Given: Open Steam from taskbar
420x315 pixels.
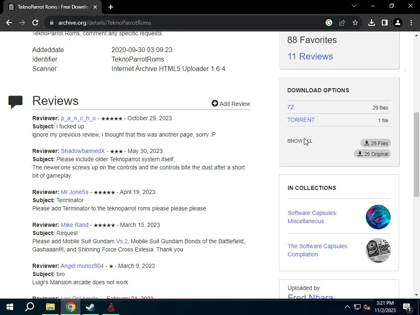Looking at the screenshot, I should coord(91,307).
